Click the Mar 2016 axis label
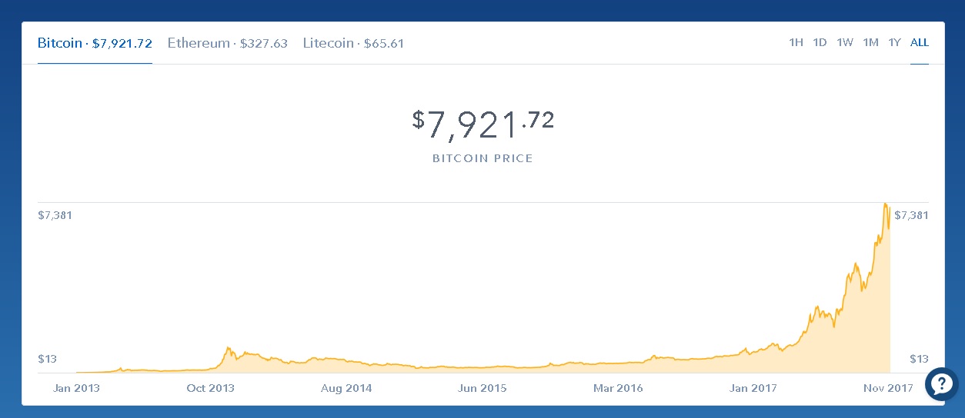Image resolution: width=965 pixels, height=418 pixels. [618, 388]
